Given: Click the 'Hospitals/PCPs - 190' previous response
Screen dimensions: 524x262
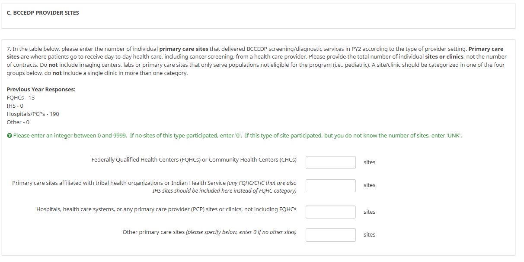Looking at the screenshot, I should 33,114.
